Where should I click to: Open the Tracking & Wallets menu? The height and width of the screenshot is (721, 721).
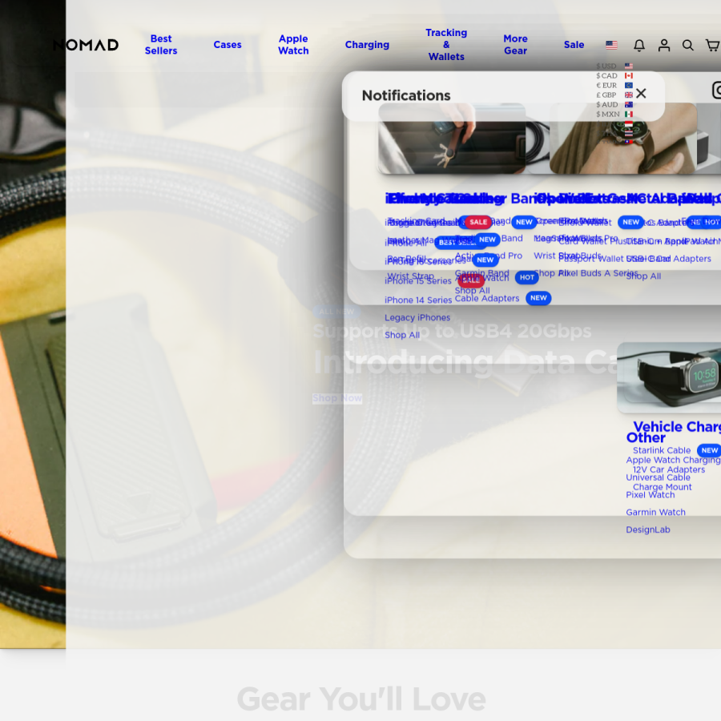(446, 45)
